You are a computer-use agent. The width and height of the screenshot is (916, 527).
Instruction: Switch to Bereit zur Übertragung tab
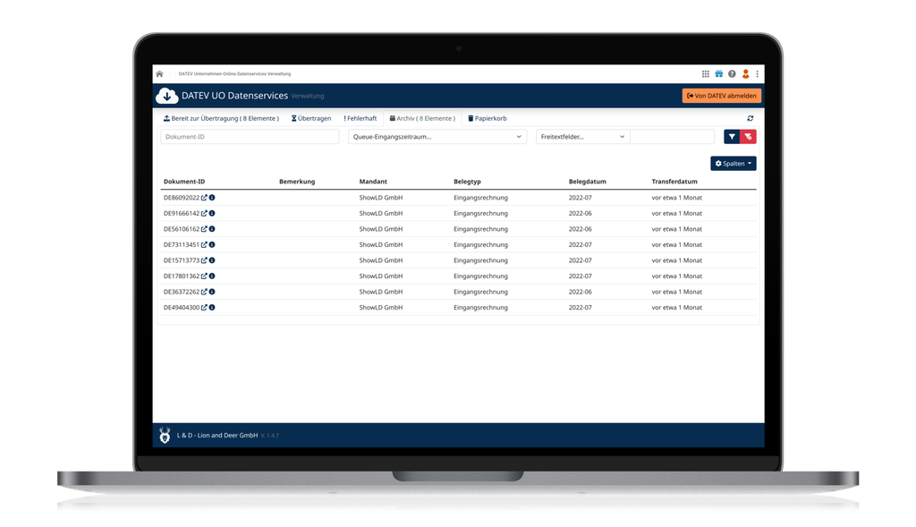221,119
